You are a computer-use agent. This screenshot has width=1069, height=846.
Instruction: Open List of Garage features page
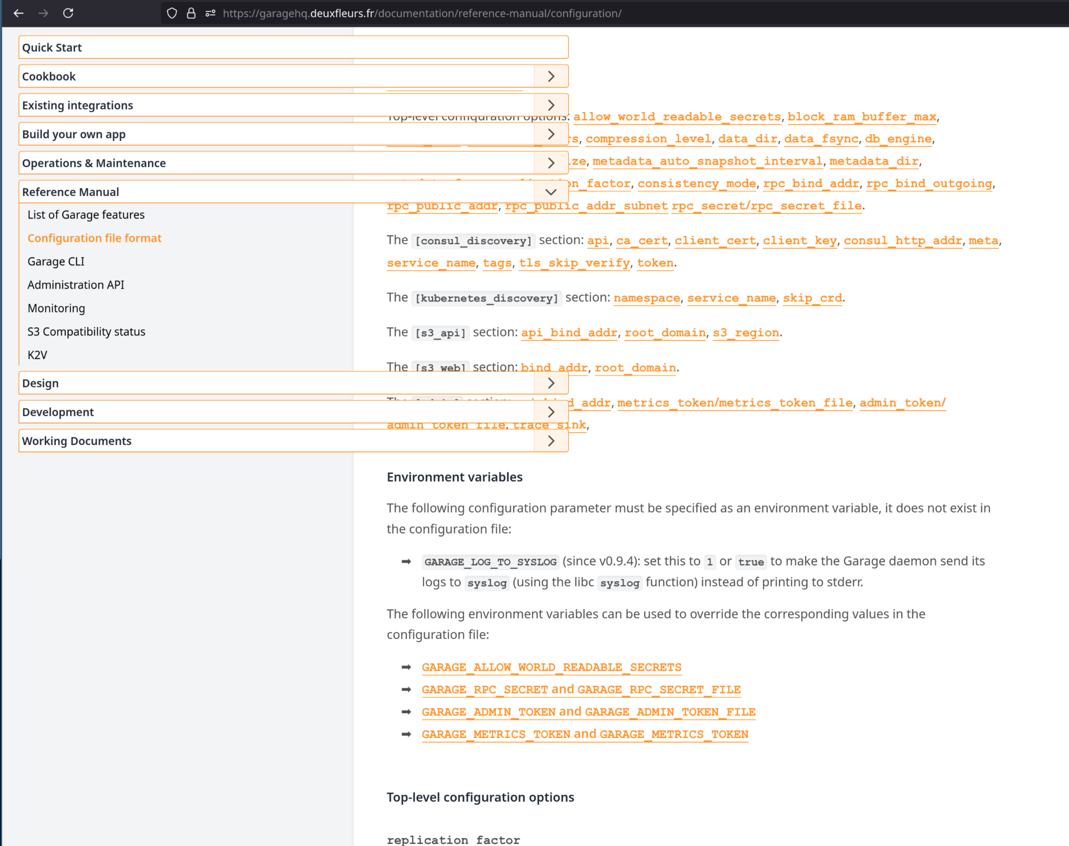coord(86,215)
